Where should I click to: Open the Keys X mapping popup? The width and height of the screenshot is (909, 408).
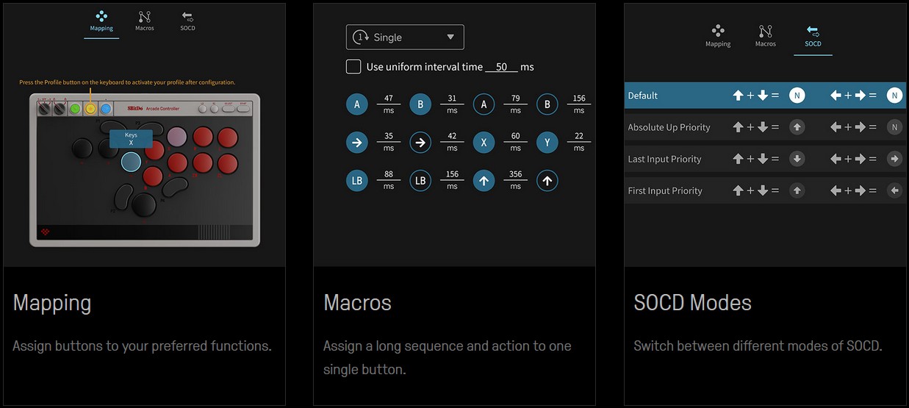tap(131, 139)
